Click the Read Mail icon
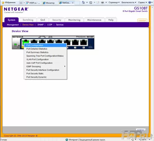This screenshot has width=154, height=141. coord(98,2)
